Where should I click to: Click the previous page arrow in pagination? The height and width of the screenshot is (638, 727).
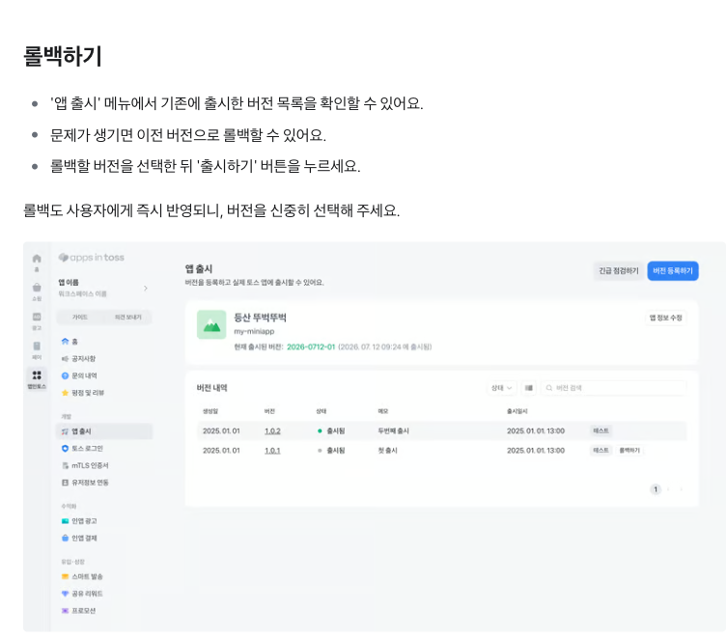pos(668,489)
